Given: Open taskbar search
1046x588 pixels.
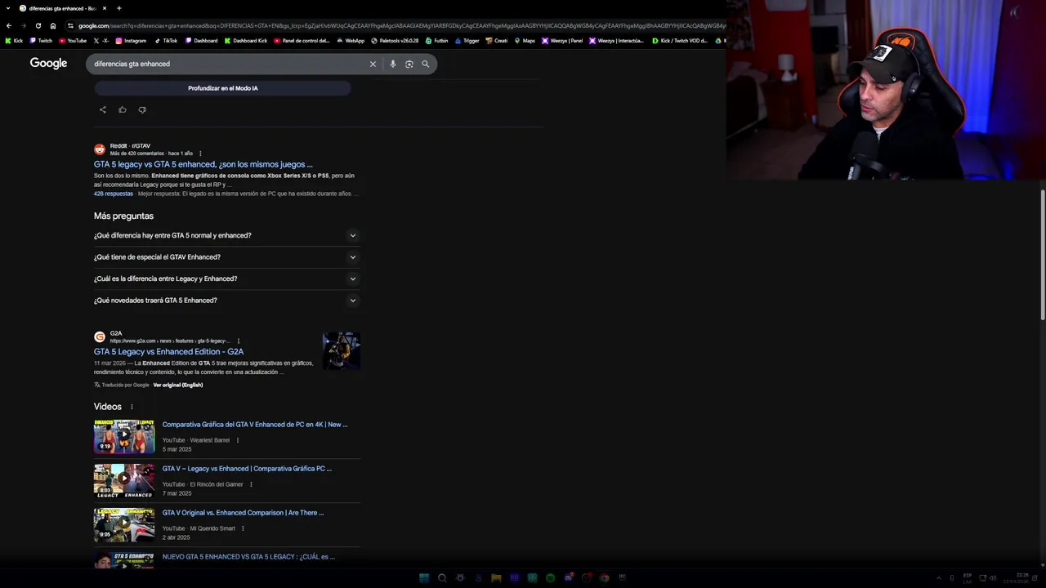Looking at the screenshot, I should (442, 577).
